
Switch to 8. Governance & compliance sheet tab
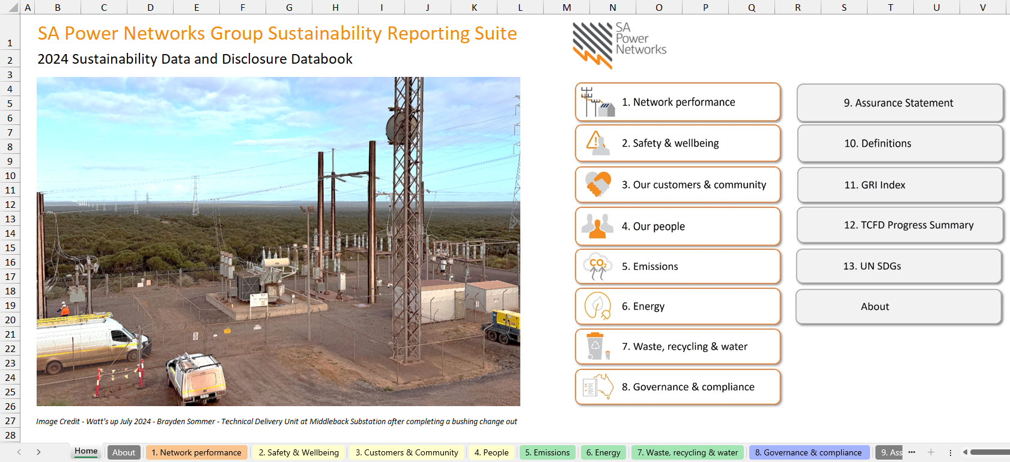[809, 452]
